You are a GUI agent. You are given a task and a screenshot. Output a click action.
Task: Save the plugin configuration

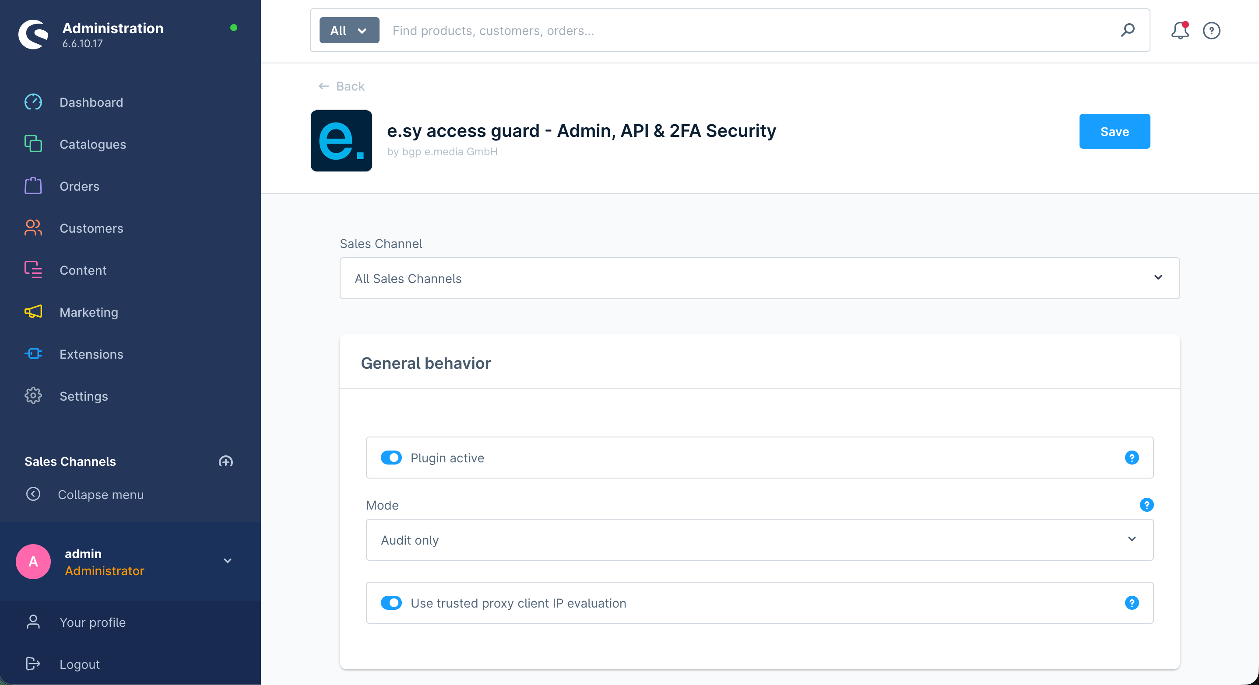click(1115, 131)
